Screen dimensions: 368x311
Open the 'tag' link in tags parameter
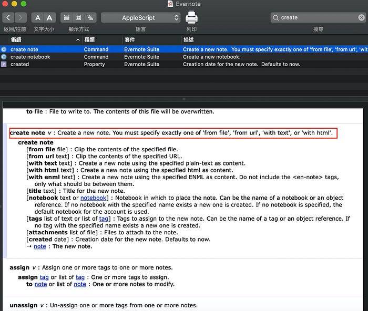(104, 219)
